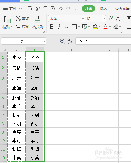Select column F header

109,50
